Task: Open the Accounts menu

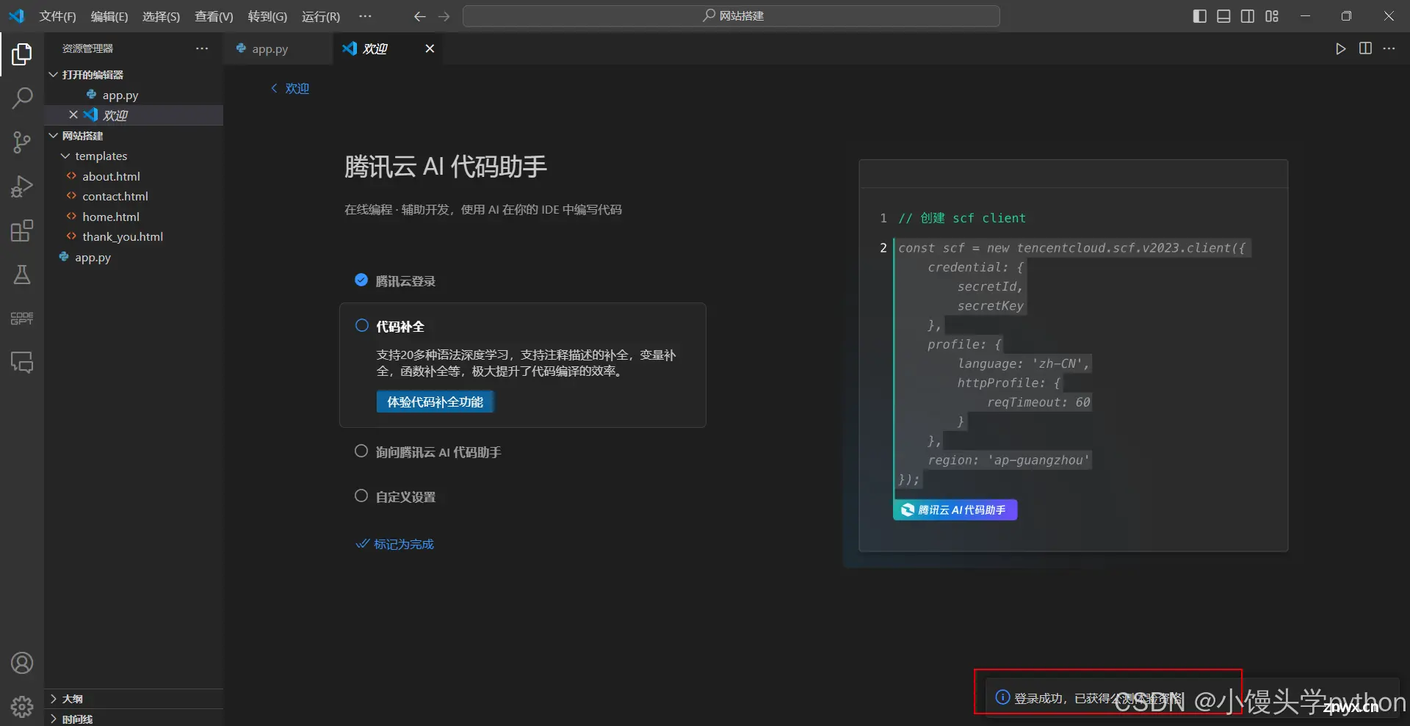Action: [x=22, y=663]
